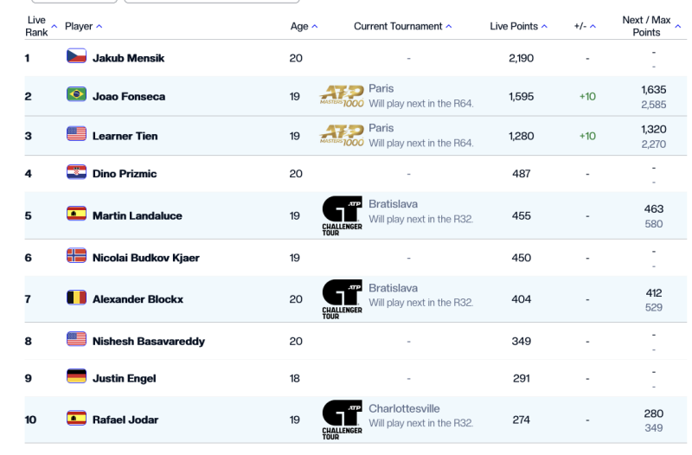Open the Paris tournament link for Learner Tien
Image resolution: width=692 pixels, height=455 pixels.
pos(381,128)
